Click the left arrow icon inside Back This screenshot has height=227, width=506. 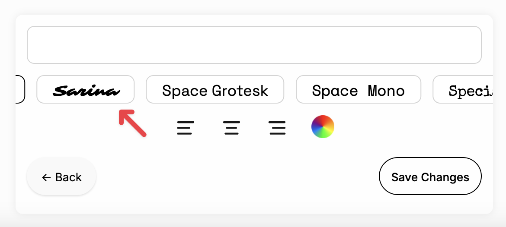tap(46, 177)
